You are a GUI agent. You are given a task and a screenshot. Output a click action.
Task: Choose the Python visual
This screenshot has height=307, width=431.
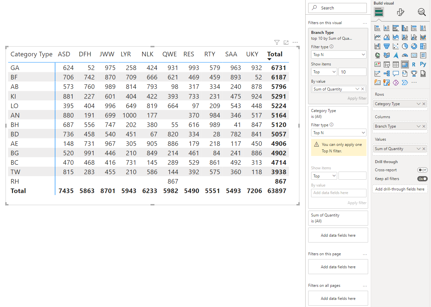pos(423,64)
